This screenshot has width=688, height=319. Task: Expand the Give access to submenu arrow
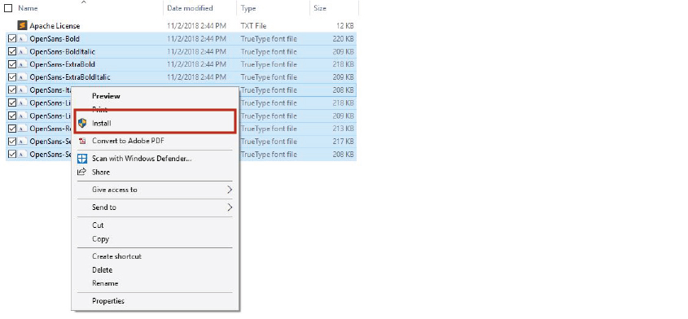(230, 190)
